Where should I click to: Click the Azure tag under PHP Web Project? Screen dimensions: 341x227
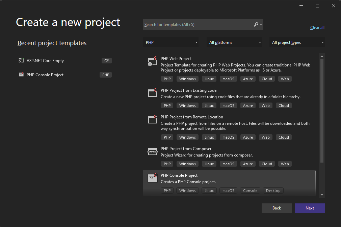[248, 79]
